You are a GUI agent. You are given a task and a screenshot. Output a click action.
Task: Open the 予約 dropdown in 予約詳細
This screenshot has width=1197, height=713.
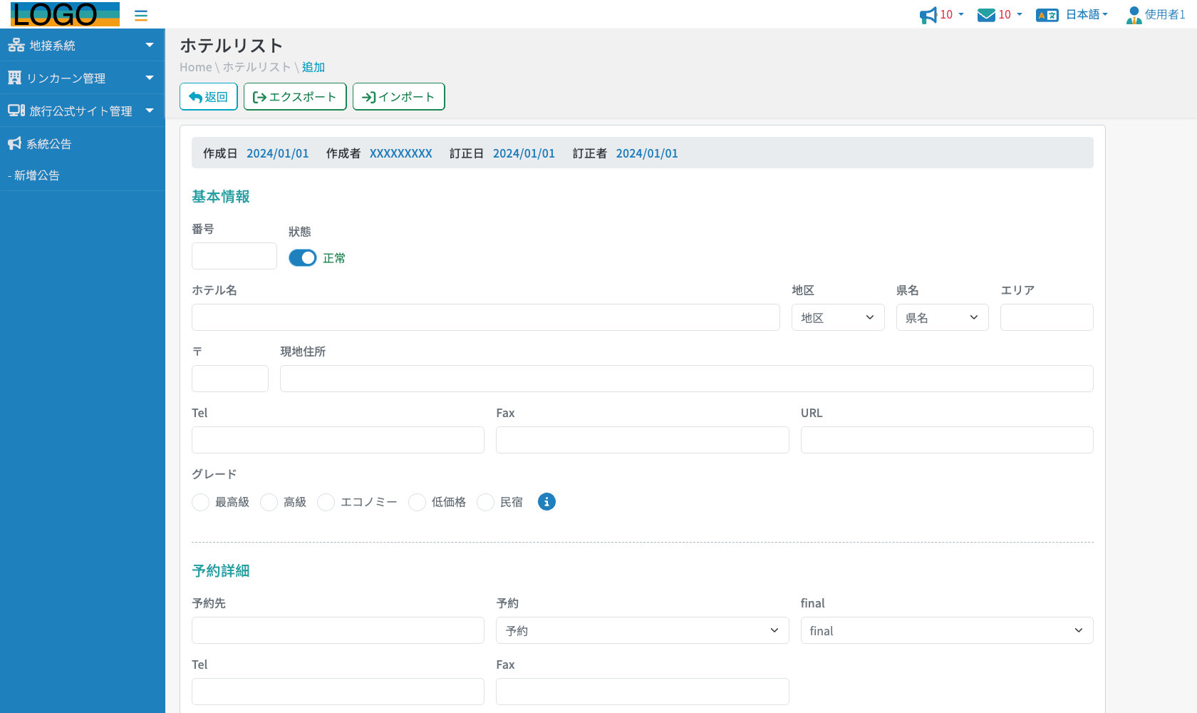642,630
